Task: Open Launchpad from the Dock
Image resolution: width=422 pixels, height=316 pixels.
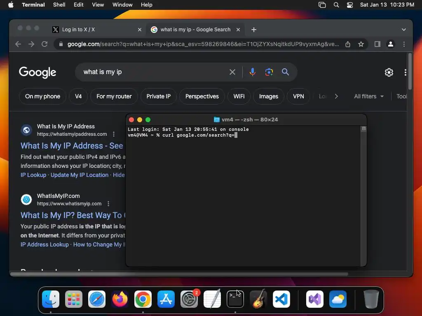Action: click(74, 299)
